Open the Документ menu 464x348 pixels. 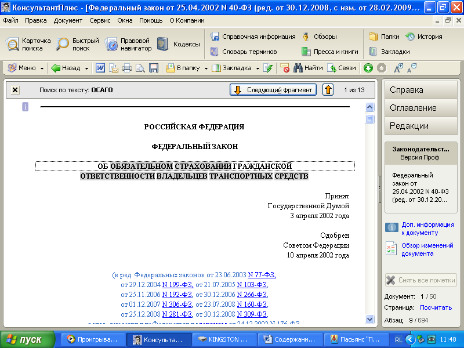click(68, 20)
